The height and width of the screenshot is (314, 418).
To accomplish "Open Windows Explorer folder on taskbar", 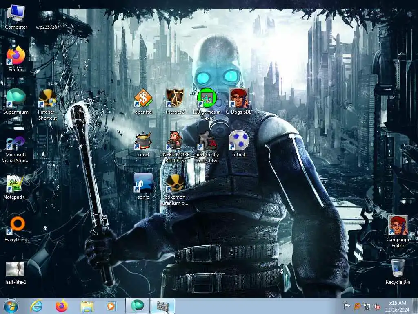I will tap(87, 306).
